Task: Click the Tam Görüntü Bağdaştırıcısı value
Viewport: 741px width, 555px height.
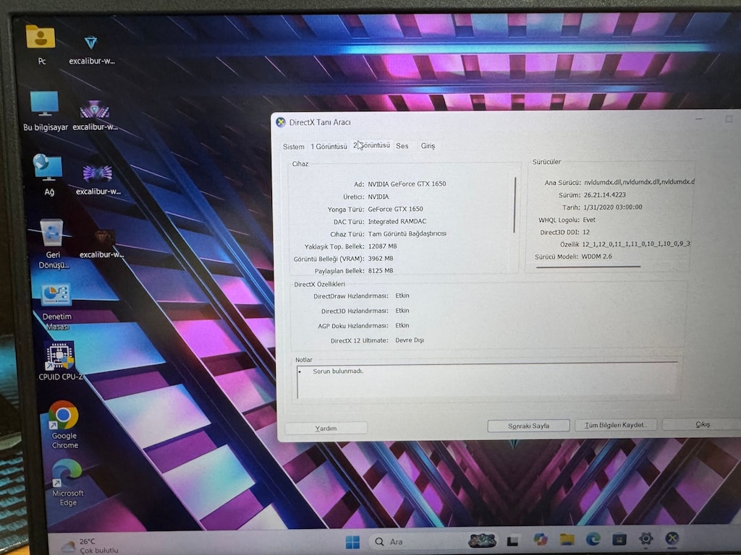Action: pyautogui.click(x=407, y=233)
